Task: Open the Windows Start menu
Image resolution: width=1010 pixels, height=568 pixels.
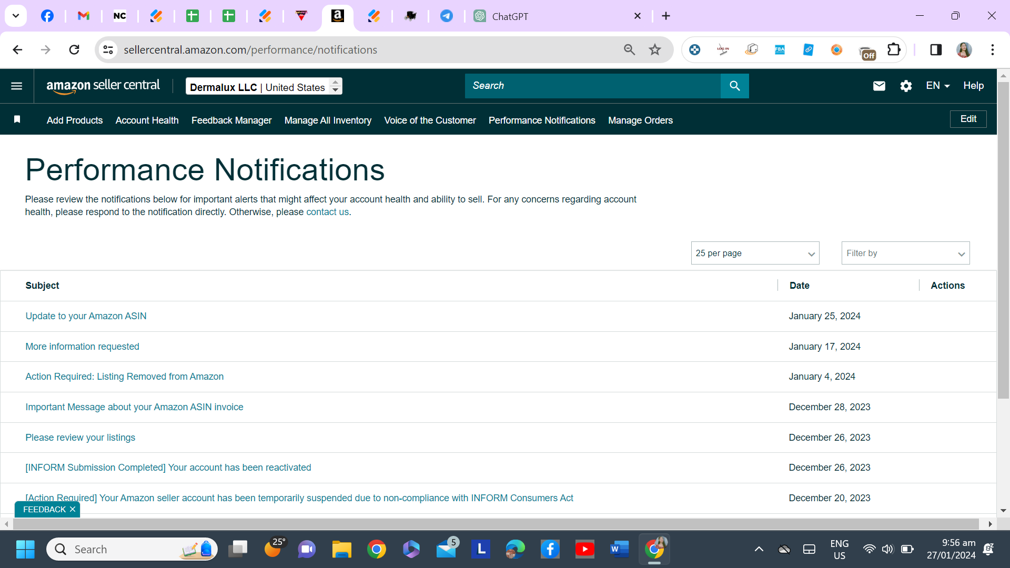Action: coord(25,550)
